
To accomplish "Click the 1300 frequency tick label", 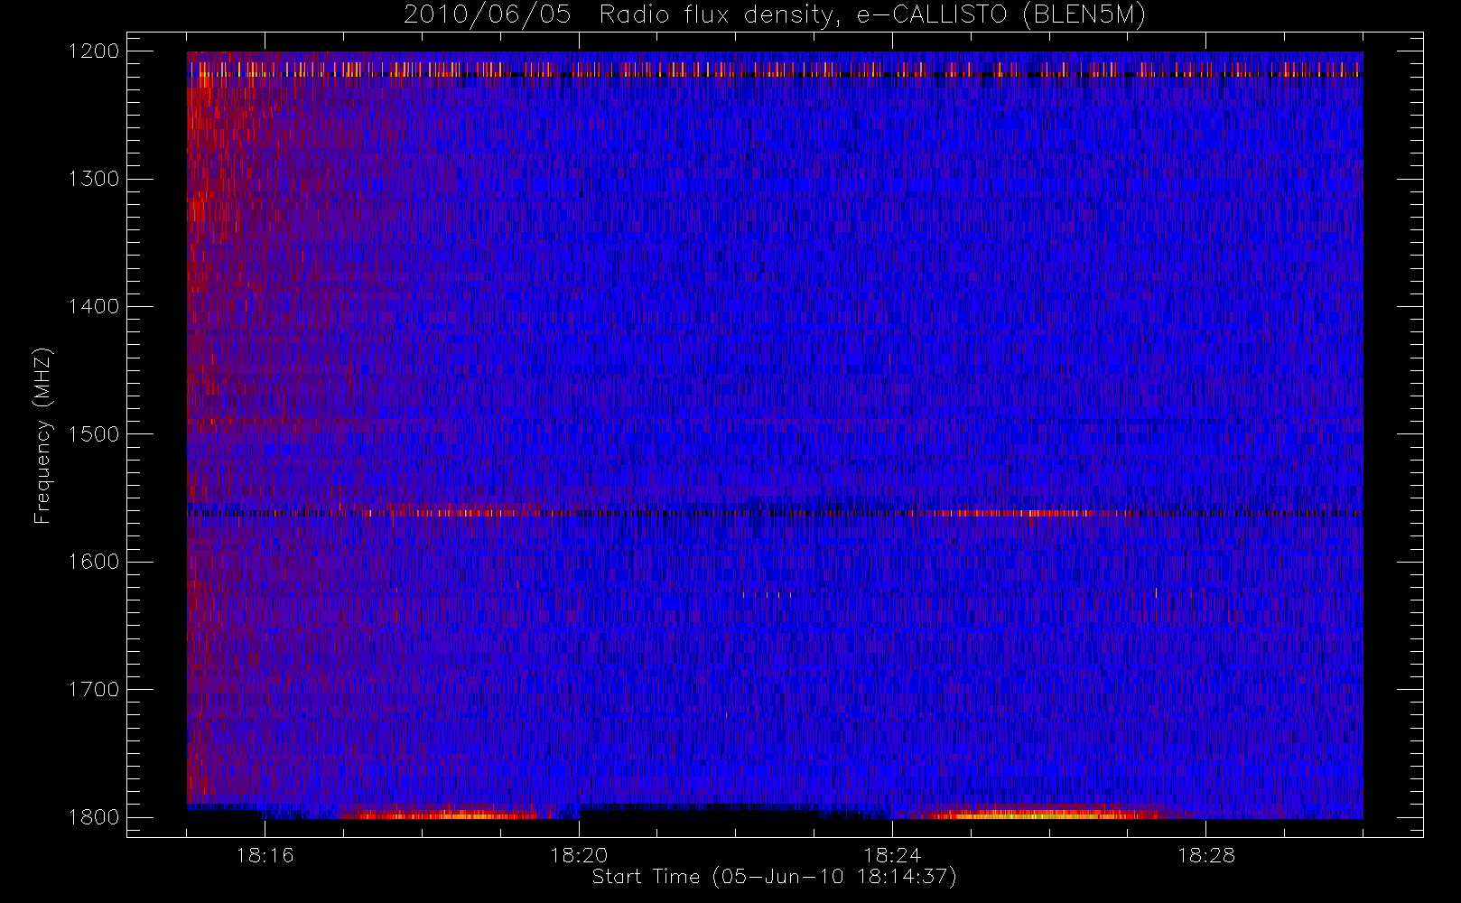I will (94, 179).
